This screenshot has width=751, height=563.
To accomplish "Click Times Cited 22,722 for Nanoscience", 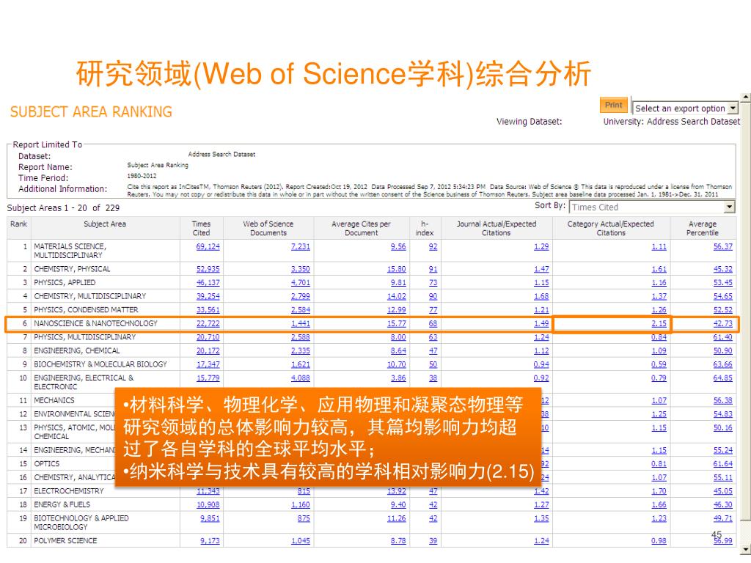I will (x=208, y=323).
